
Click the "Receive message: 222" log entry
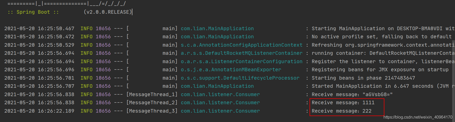[341, 111]
